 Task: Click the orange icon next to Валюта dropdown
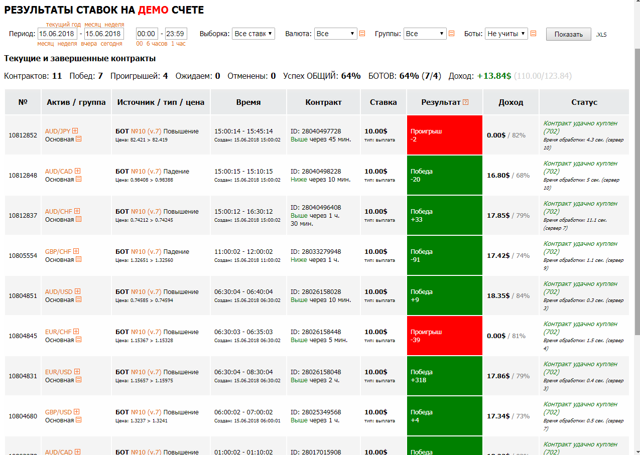[362, 34]
